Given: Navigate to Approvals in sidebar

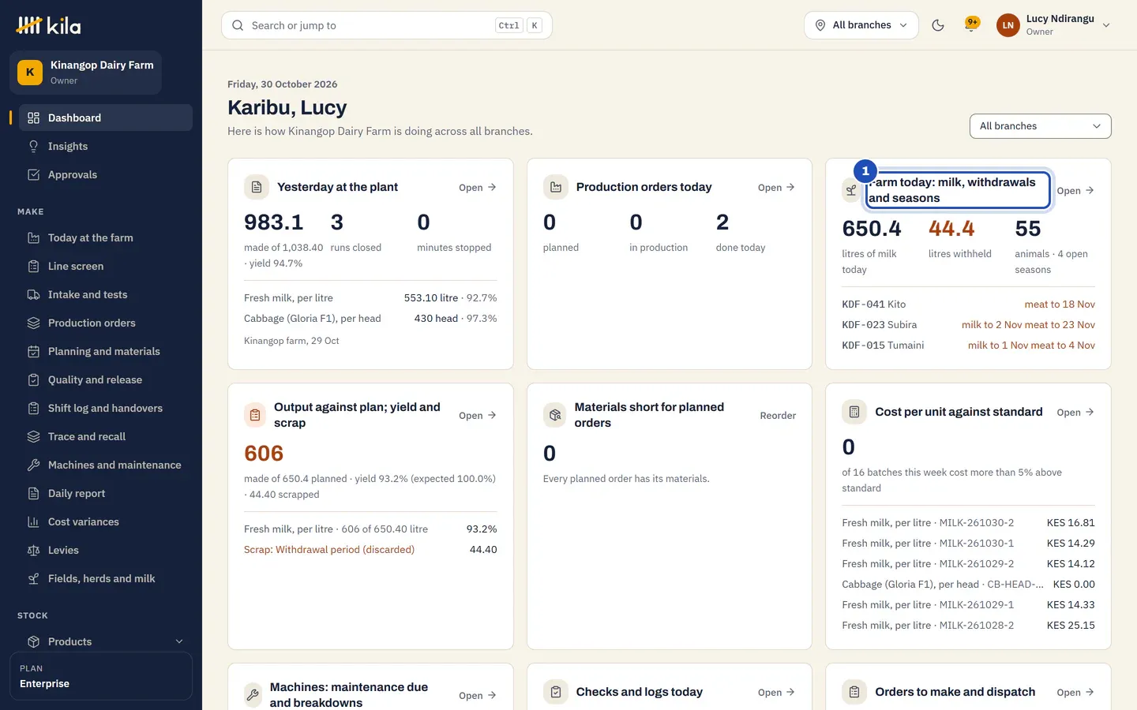Looking at the screenshot, I should (106, 174).
